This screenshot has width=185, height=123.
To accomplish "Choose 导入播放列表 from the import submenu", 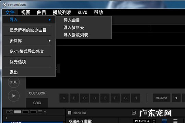I will tap(76, 35).
